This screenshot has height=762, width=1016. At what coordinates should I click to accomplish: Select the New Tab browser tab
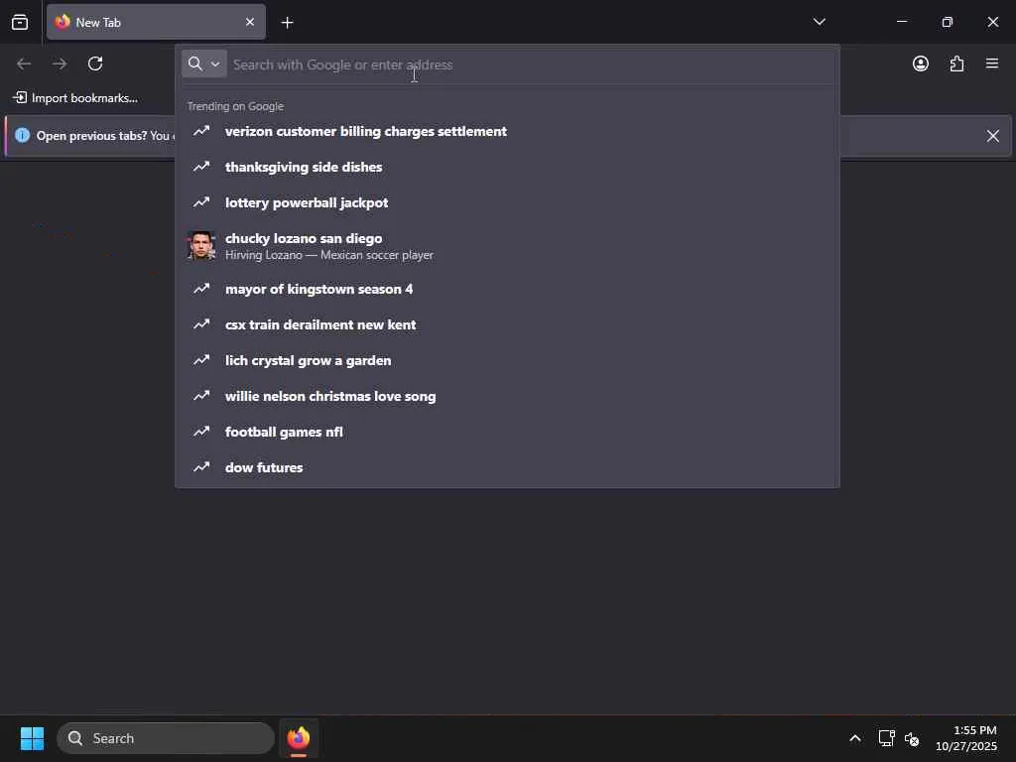point(156,22)
